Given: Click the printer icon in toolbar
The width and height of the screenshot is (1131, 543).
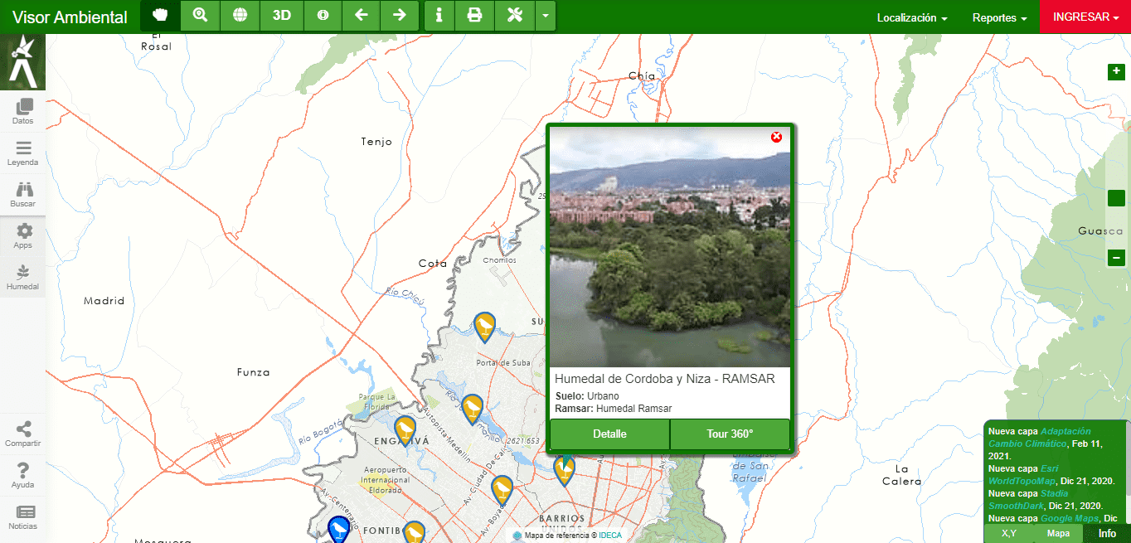Looking at the screenshot, I should click(474, 16).
